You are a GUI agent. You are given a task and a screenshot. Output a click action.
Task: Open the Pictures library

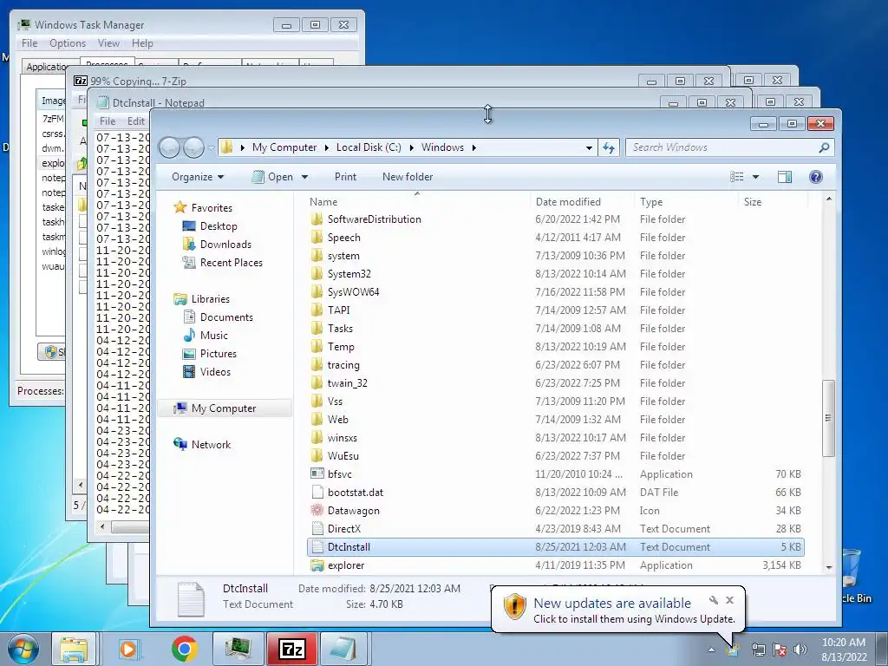tap(218, 354)
